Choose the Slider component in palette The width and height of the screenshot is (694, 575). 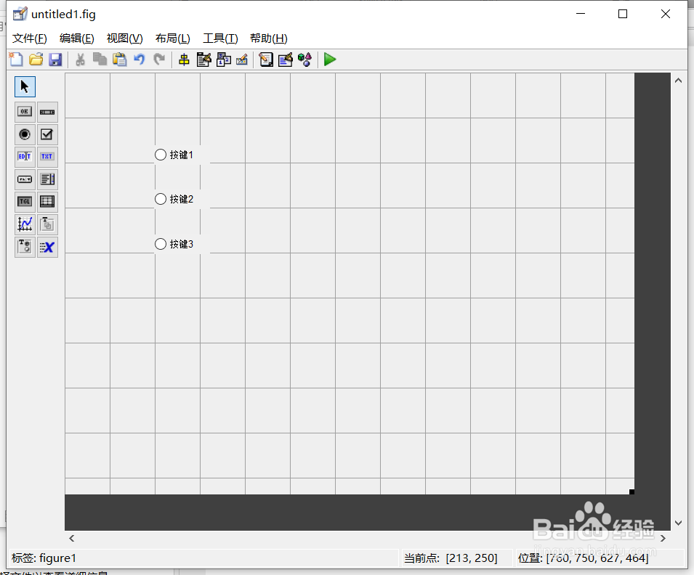47,112
